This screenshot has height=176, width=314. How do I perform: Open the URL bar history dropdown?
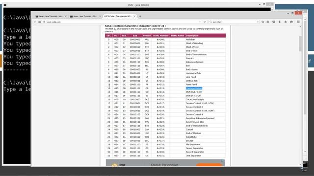pos(200,22)
